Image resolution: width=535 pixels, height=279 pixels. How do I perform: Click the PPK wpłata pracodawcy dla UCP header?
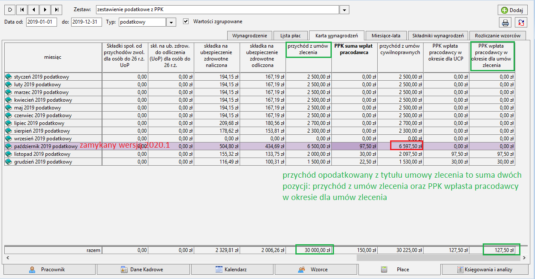point(446,57)
